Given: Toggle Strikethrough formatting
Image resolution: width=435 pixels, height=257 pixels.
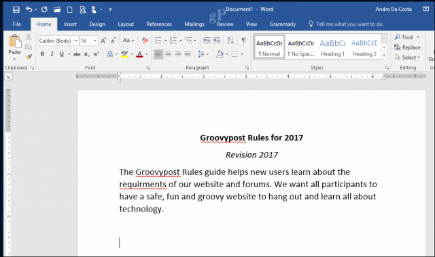Looking at the screenshot, I should pos(77,54).
